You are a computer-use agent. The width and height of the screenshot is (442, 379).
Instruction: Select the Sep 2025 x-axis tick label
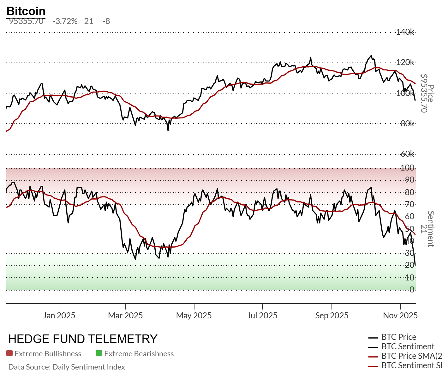(332, 316)
